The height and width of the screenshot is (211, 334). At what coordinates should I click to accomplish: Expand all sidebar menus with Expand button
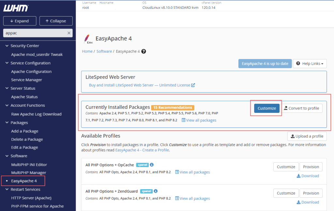tap(20, 21)
